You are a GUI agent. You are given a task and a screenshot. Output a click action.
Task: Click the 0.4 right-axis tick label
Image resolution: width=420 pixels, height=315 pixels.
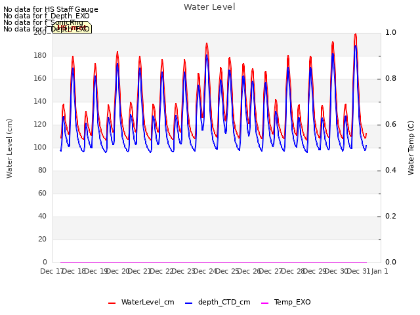coord(390,170)
